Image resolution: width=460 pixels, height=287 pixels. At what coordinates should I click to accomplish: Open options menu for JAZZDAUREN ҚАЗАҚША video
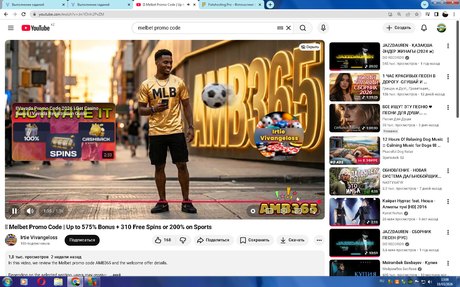tap(448, 46)
